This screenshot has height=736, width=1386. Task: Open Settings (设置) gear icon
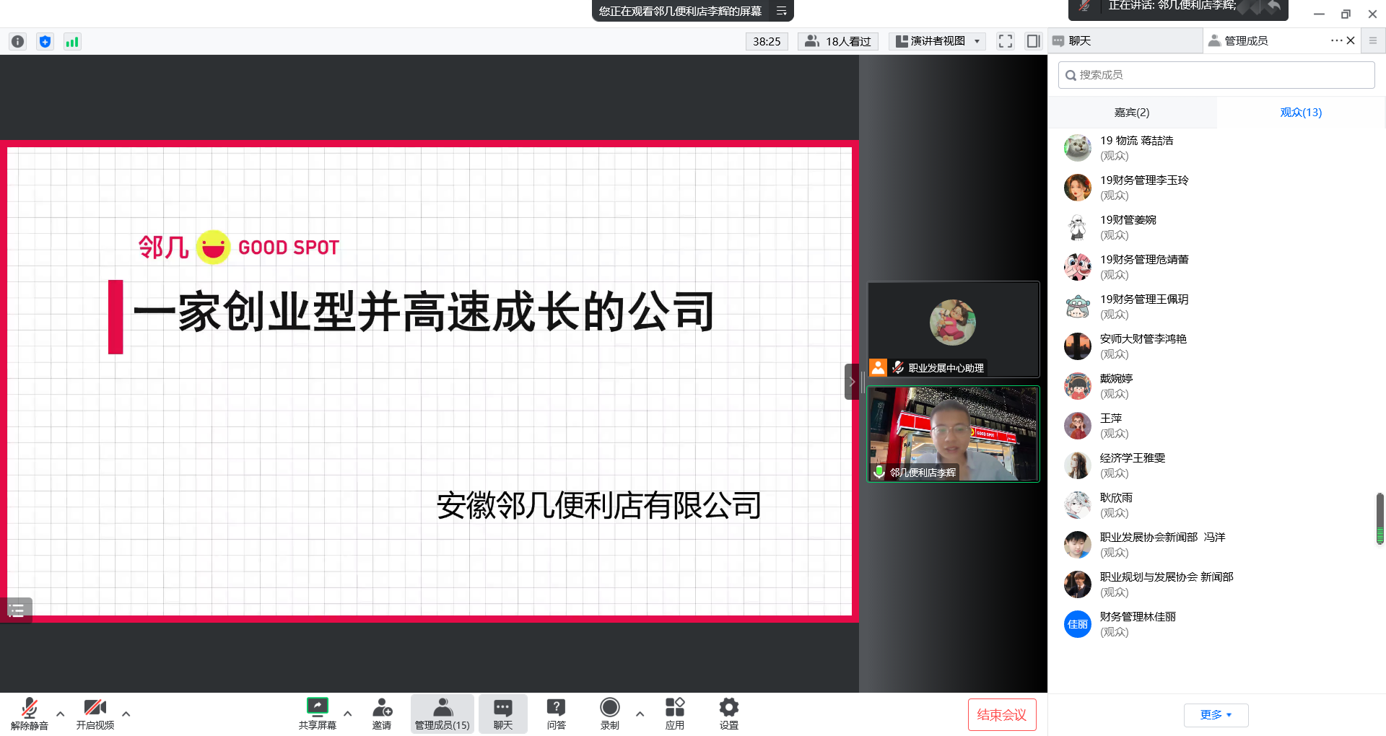(728, 713)
